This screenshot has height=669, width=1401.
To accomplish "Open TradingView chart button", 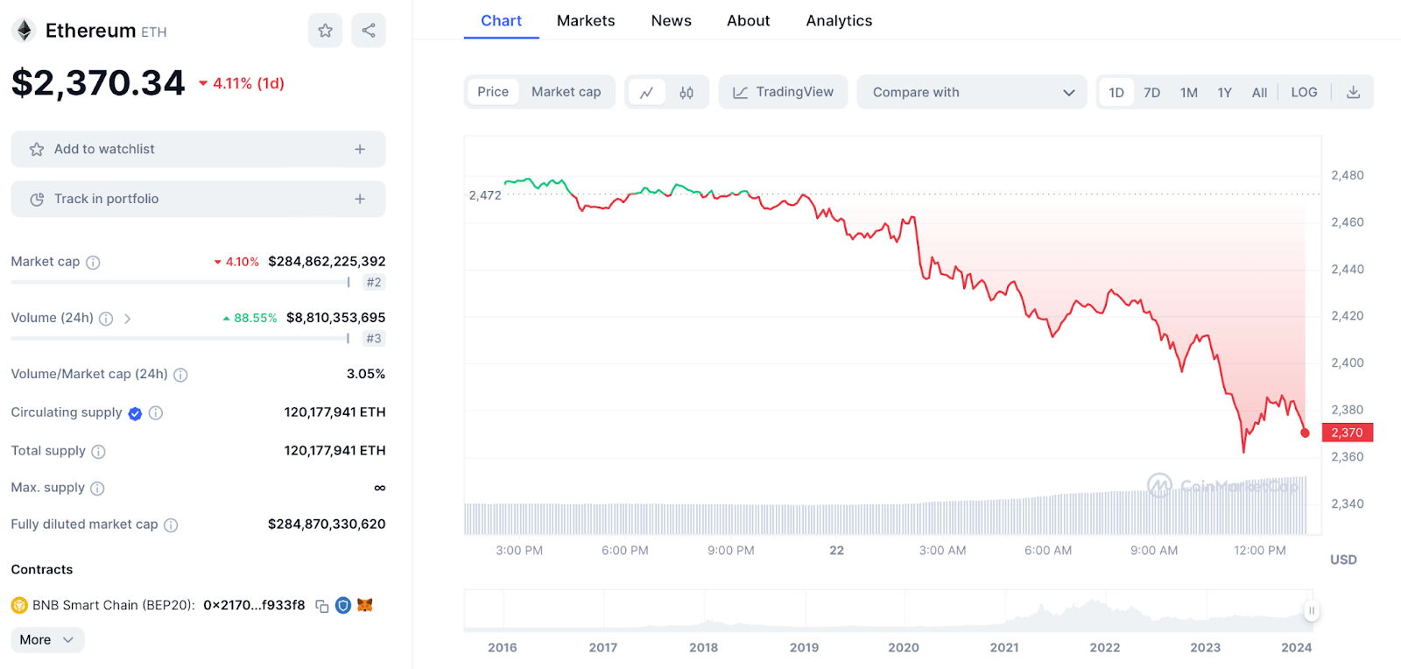I will click(783, 92).
